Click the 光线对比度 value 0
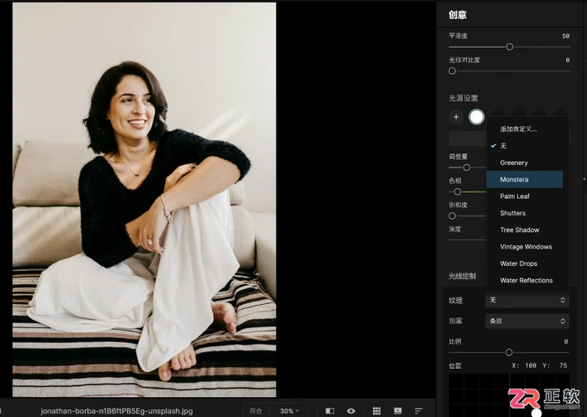The width and height of the screenshot is (587, 417). coord(567,60)
